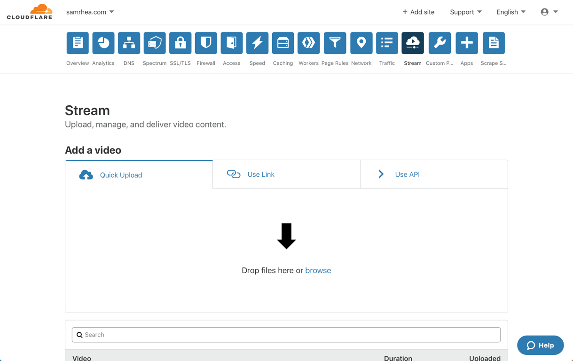Expand the samrhea.com site selector

click(x=90, y=12)
